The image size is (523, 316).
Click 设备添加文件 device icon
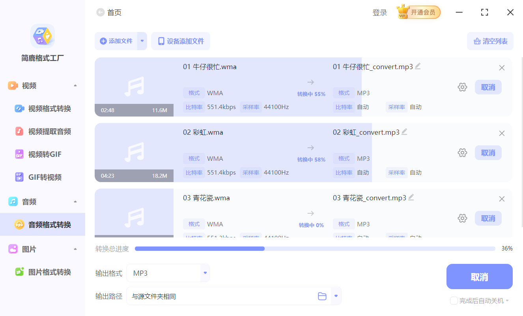[161, 41]
